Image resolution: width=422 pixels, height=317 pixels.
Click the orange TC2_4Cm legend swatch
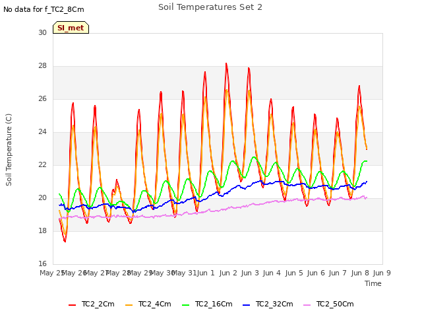(129, 305)
